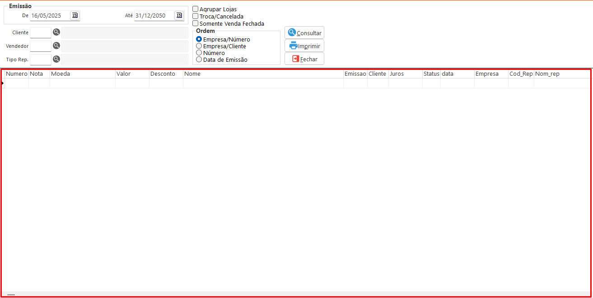Close the window with Fechar
The image size is (593, 298).
304,59
